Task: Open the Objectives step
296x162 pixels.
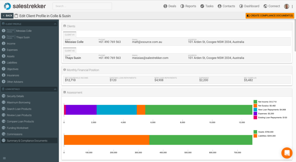Action: tap(29, 69)
